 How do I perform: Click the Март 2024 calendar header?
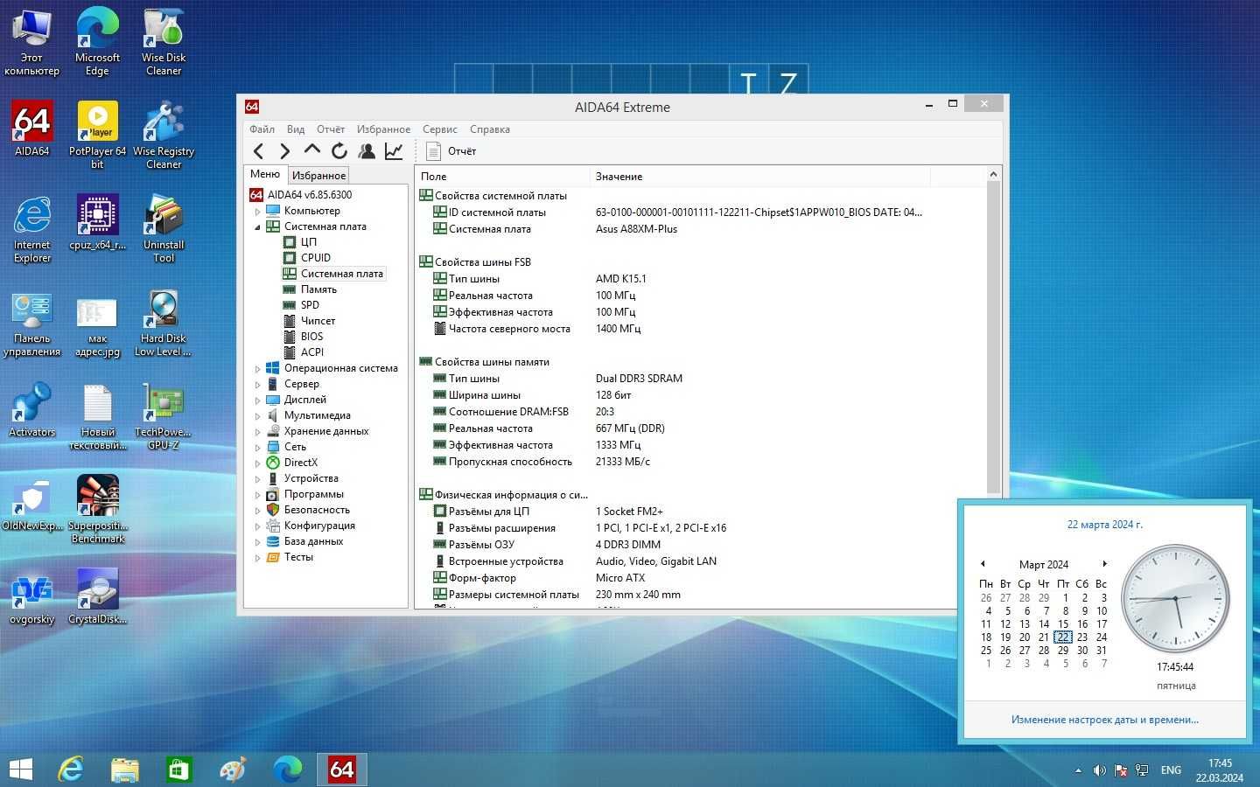point(1043,565)
